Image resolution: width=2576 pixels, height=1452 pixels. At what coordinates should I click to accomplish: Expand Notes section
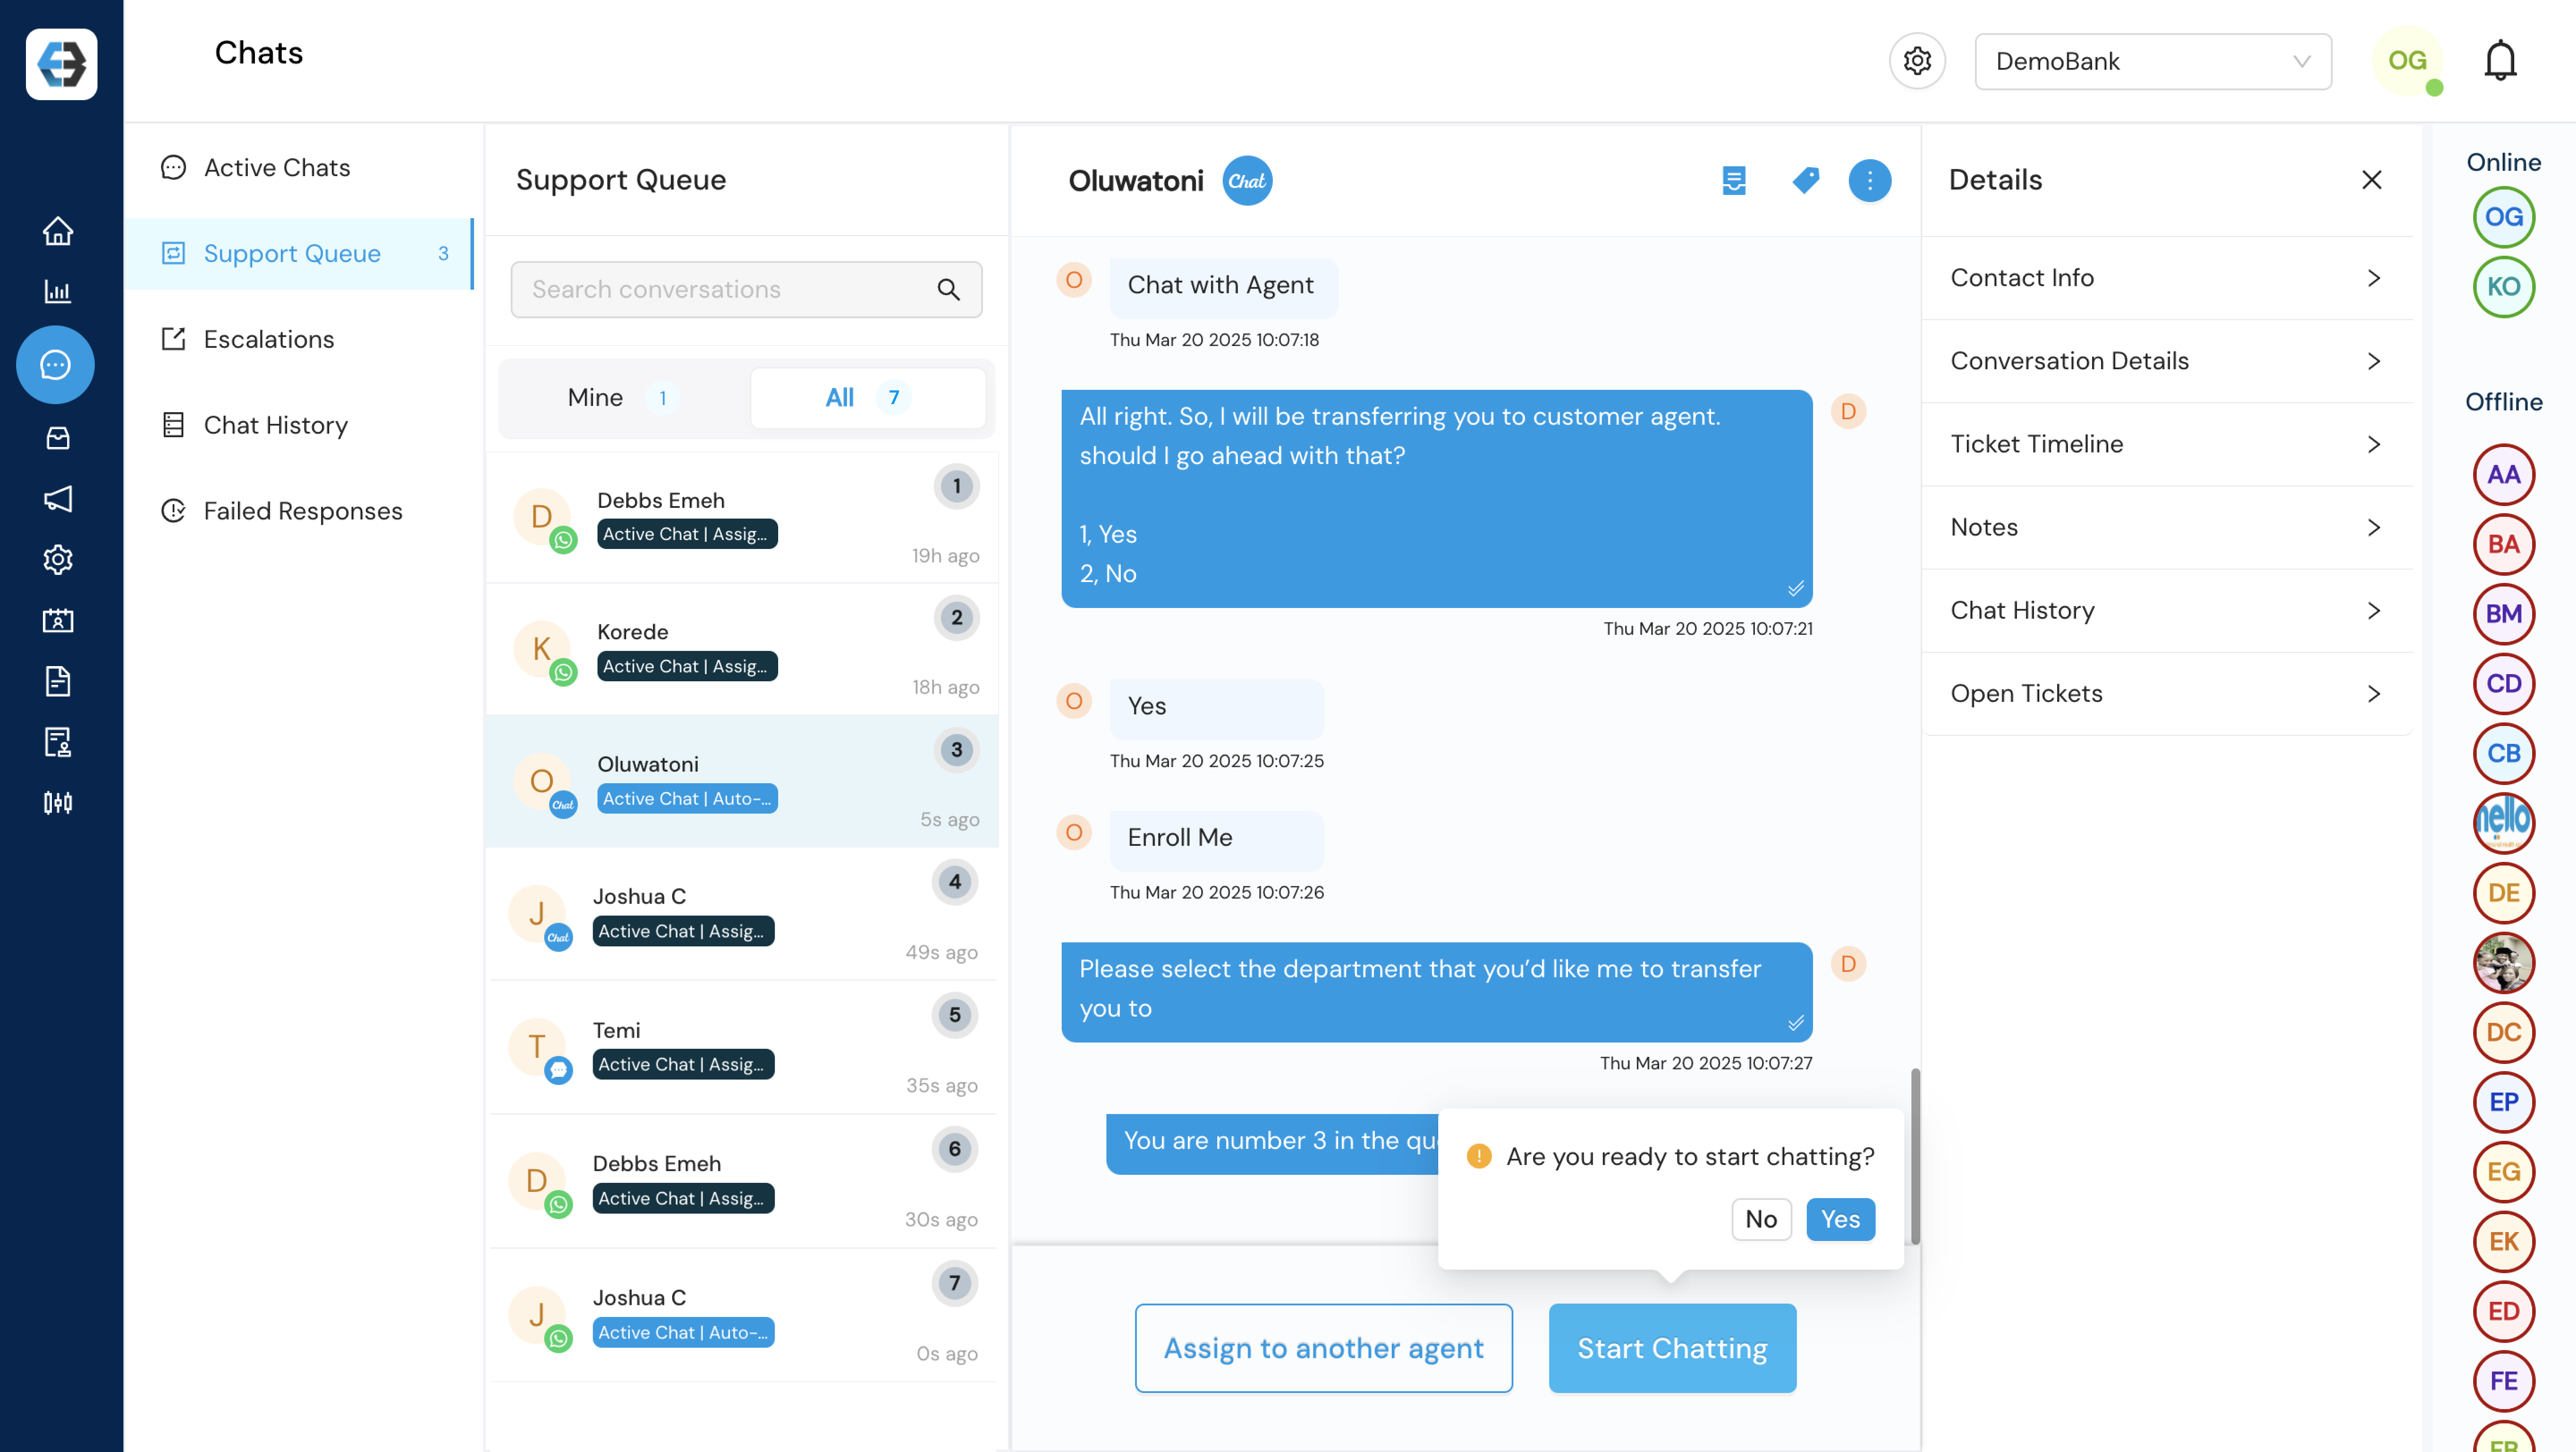point(2167,527)
